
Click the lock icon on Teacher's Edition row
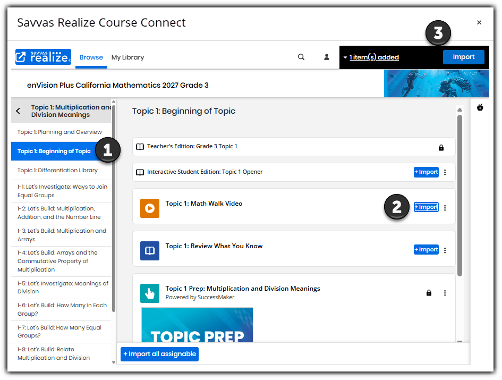click(x=441, y=147)
